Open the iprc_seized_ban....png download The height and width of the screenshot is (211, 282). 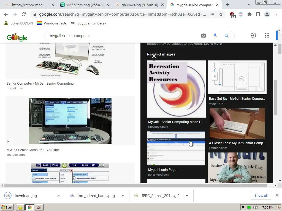click(96, 196)
